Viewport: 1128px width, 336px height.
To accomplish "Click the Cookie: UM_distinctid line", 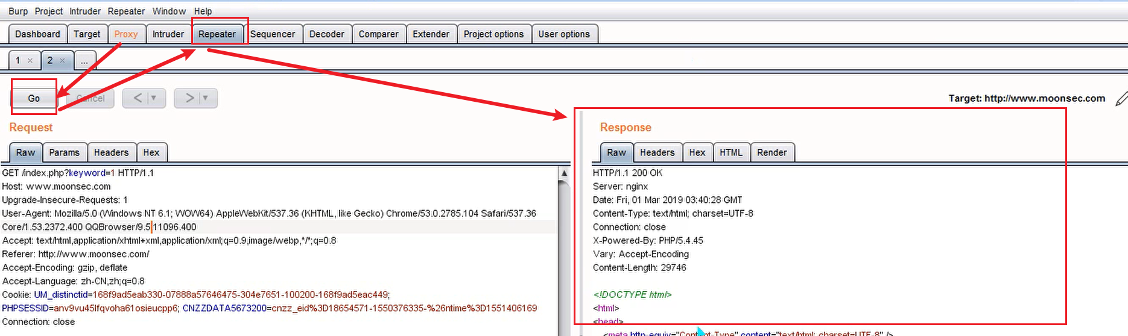I will pos(196,294).
